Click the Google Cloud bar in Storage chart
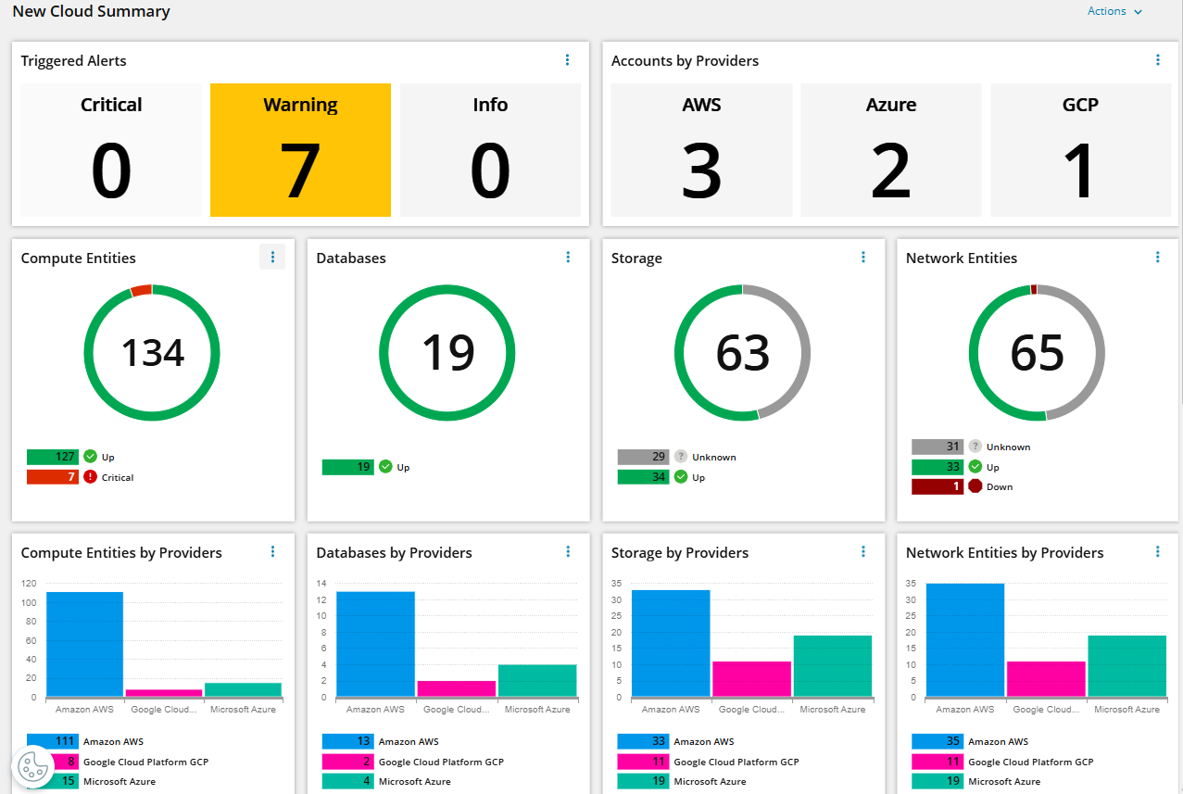 coord(752,679)
